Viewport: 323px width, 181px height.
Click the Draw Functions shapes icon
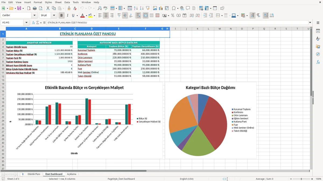point(222,8)
